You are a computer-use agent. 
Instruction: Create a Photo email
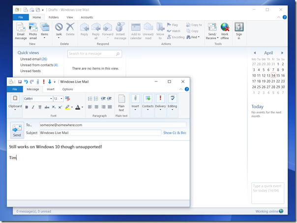point(33,31)
